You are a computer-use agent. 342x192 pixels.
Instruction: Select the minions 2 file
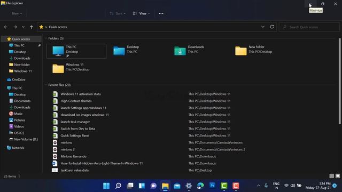point(68,149)
